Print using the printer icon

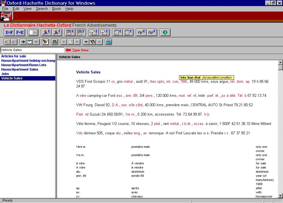(108, 42)
